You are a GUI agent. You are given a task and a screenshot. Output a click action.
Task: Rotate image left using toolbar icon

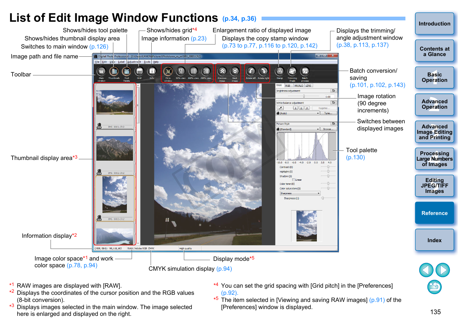point(251,72)
